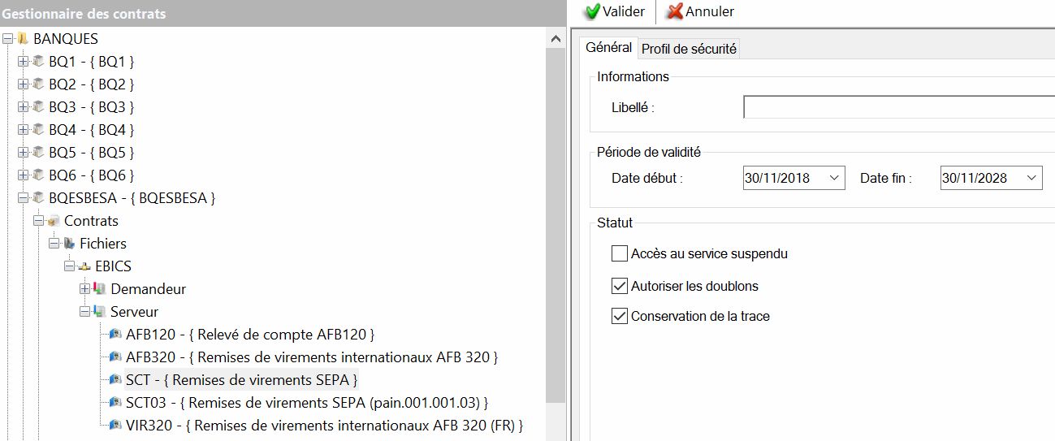Click the Serveur node icon
1055x441 pixels.
coord(100,312)
